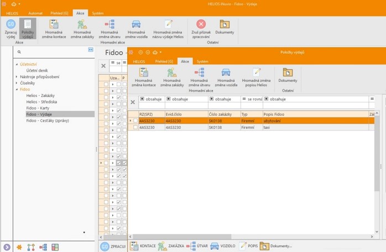The width and height of the screenshot is (386, 252).
Task: Click ÚTVAR in bottom toolbar
Action: (197, 246)
